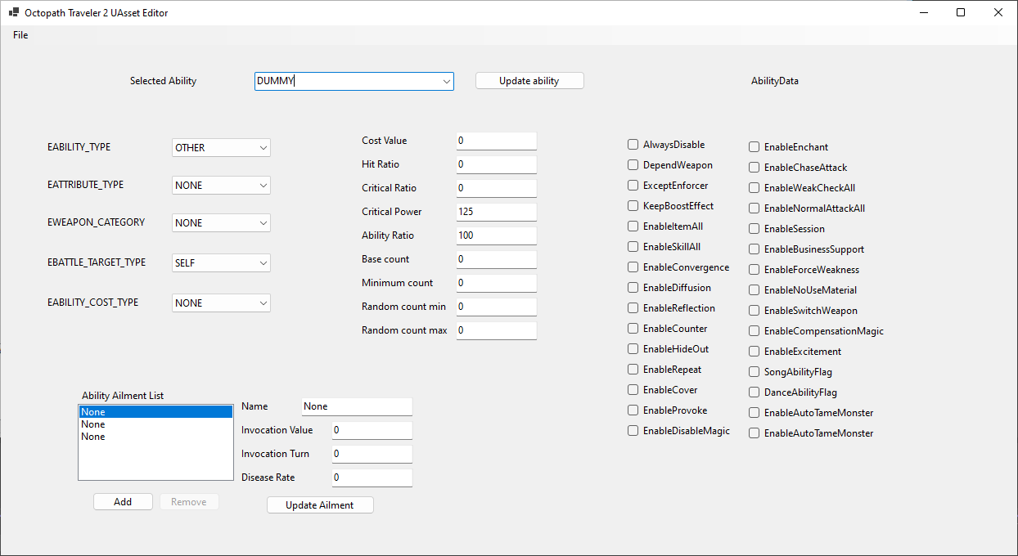This screenshot has height=556, width=1018.
Task: Open the EBATTLE_TARGET_TYPE dropdown showing SELF
Action: pyautogui.click(x=221, y=263)
